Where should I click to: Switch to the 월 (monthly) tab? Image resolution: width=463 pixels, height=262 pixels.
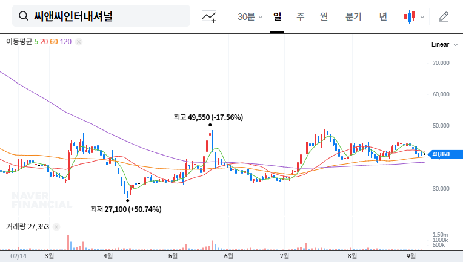[x=324, y=16]
